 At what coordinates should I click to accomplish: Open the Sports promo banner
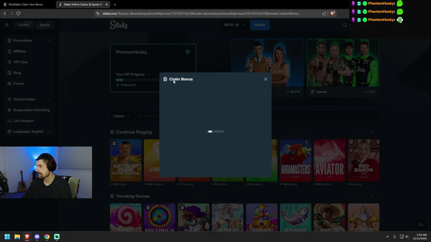tap(343, 68)
